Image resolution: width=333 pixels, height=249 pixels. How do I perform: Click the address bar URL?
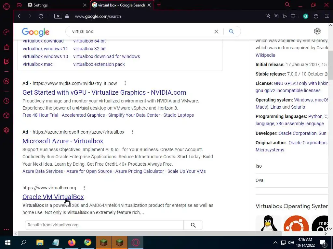[x=98, y=16]
